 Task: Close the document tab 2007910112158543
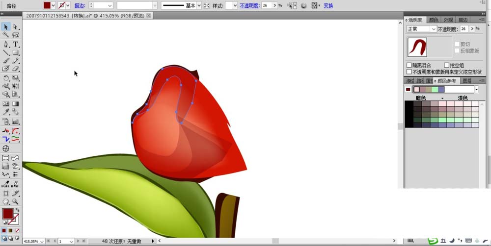click(x=149, y=15)
